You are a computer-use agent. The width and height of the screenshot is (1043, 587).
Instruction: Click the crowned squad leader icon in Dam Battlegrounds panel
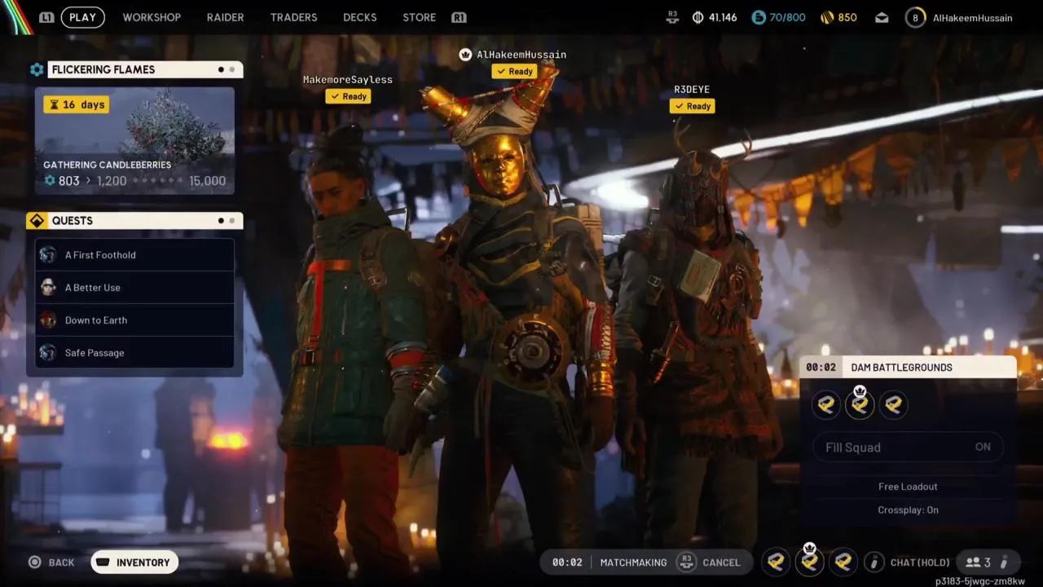pos(860,404)
